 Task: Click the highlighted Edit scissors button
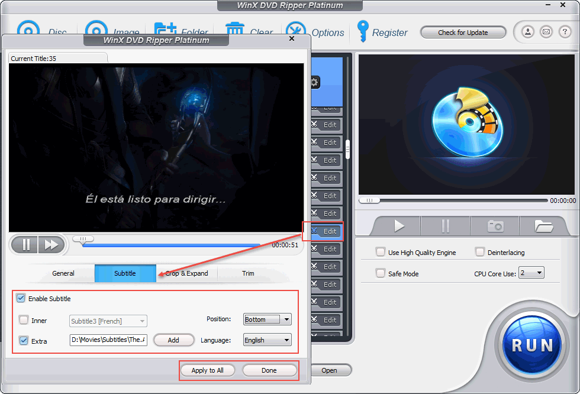(x=326, y=231)
